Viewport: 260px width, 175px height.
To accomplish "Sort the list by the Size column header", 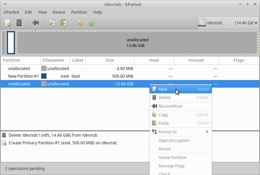I will click(109, 60).
